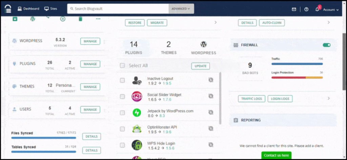Click the trash delete site icon
This screenshot has height=160, width=347.
pyautogui.click(x=80, y=19)
